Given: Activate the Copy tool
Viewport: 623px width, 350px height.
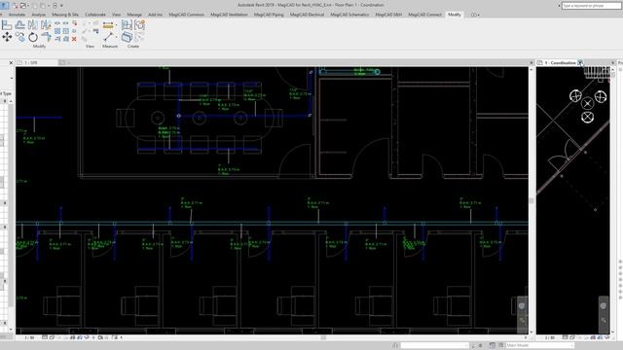Looking at the screenshot, I should click(19, 37).
